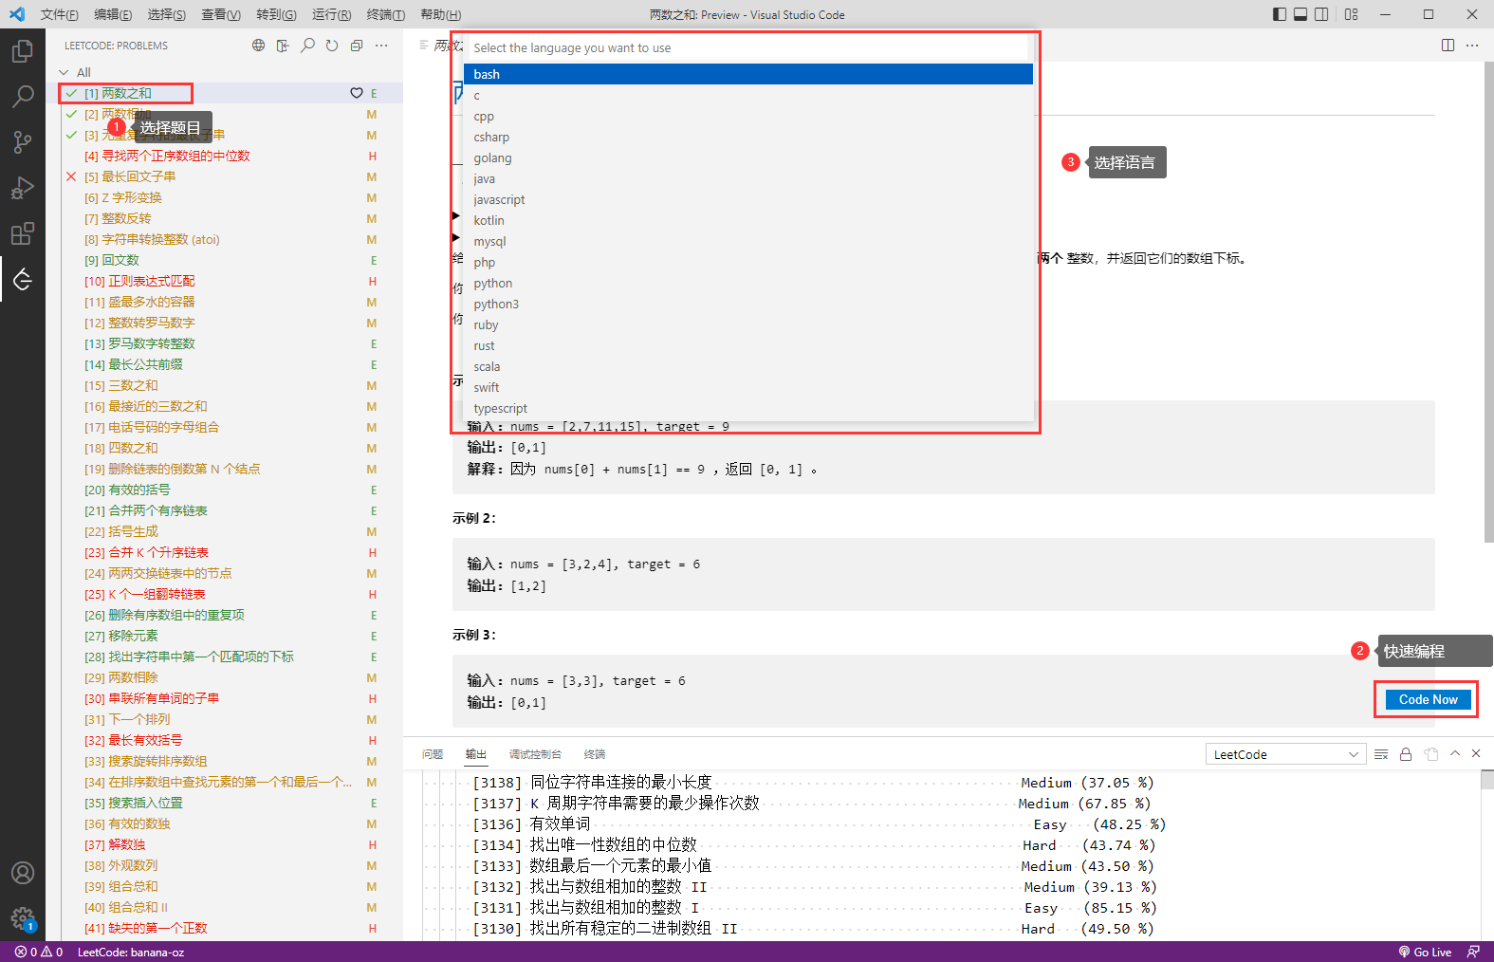
Task: Open the Accounts menu icon
Action: coord(23,873)
